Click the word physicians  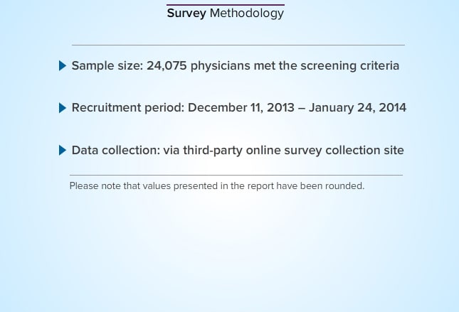coord(221,66)
